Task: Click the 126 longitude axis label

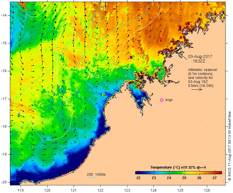Action: point(207,190)
